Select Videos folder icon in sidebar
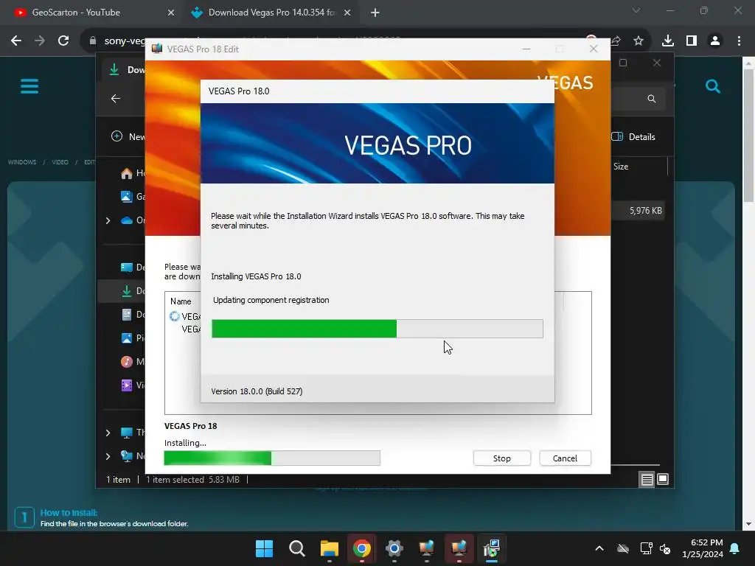This screenshot has width=755, height=566. [x=127, y=385]
